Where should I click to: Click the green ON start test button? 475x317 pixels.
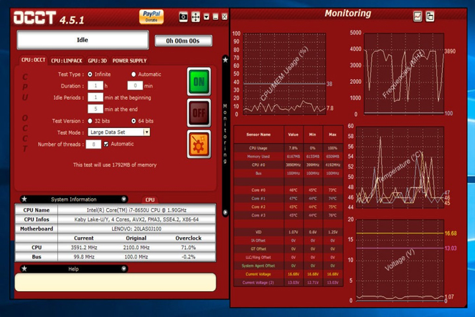(x=199, y=82)
